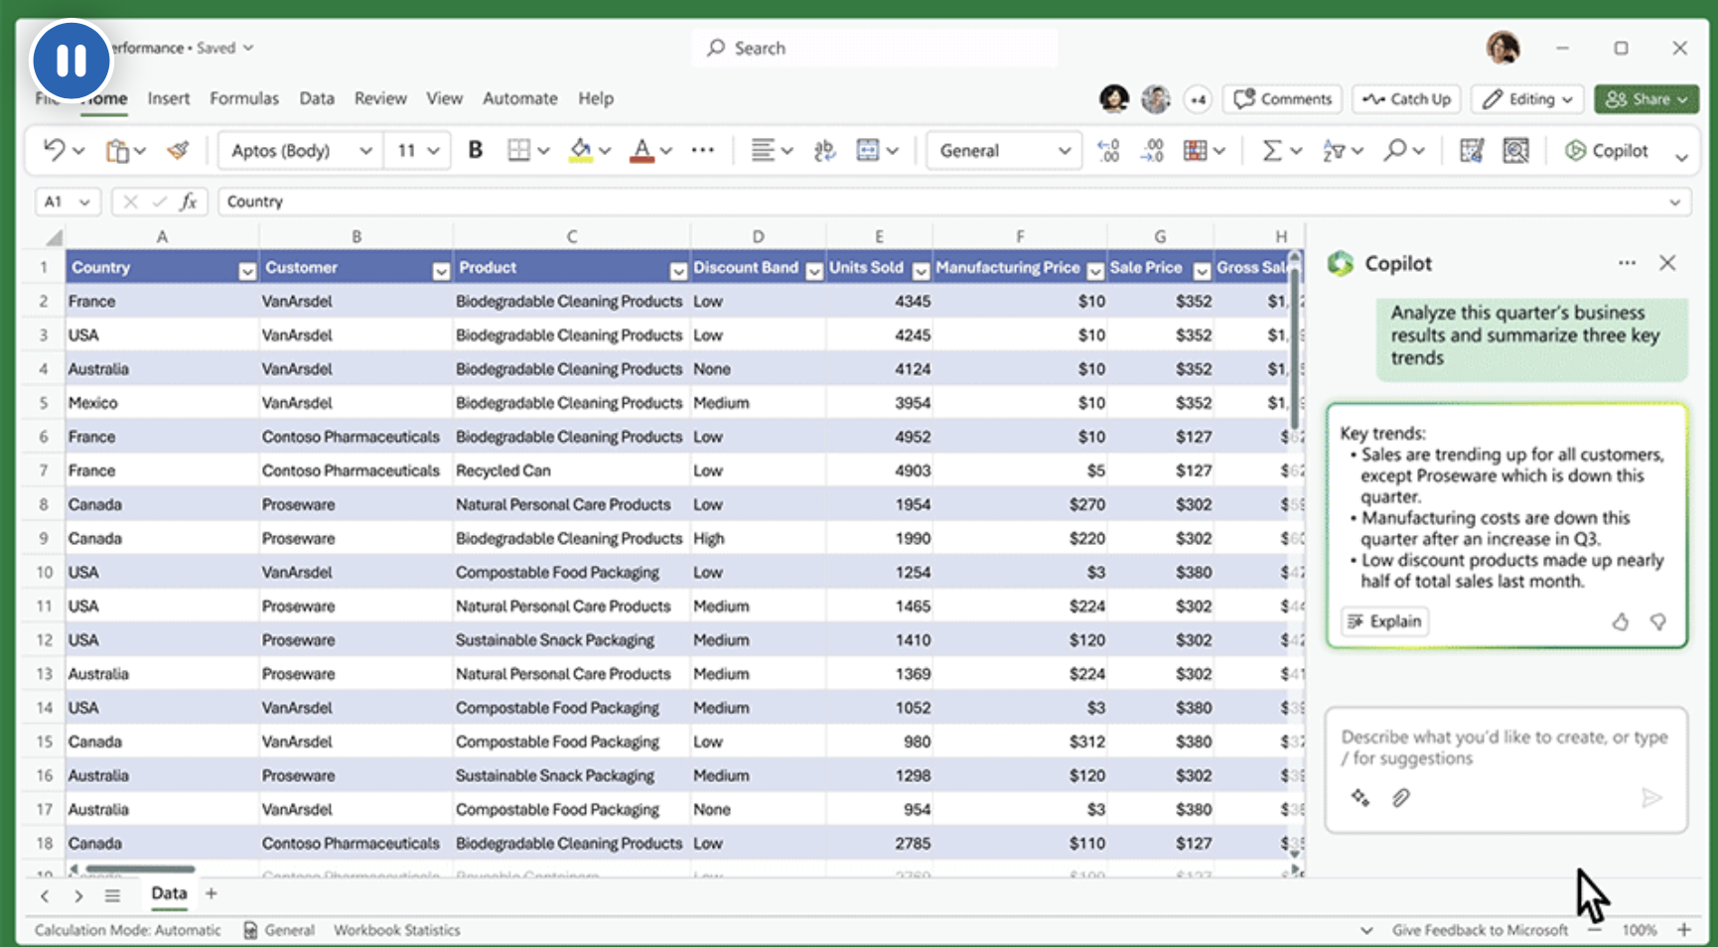The image size is (1718, 947).
Task: Click the Borders grid icon
Action: (x=518, y=150)
